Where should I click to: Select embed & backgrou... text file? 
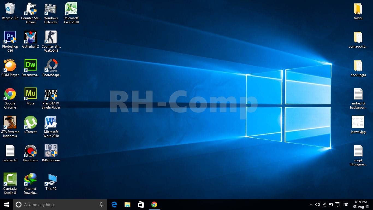pos(358,99)
